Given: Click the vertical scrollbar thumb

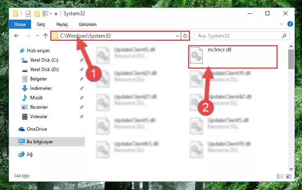Looking at the screenshot, I should pos(291,59).
